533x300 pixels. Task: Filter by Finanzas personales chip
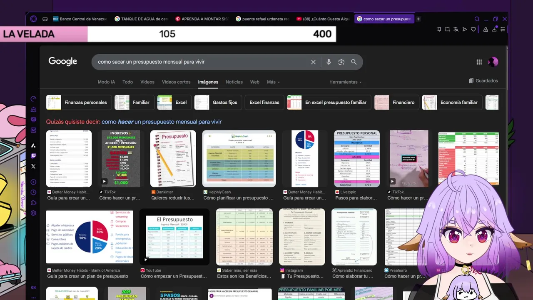coord(79,102)
